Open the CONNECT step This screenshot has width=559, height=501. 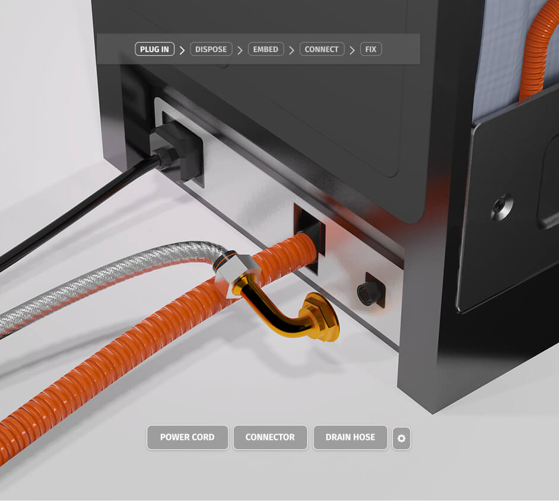coord(322,49)
